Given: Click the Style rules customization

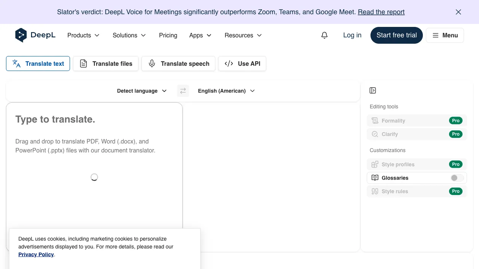Looking at the screenshot, I should 417,191.
